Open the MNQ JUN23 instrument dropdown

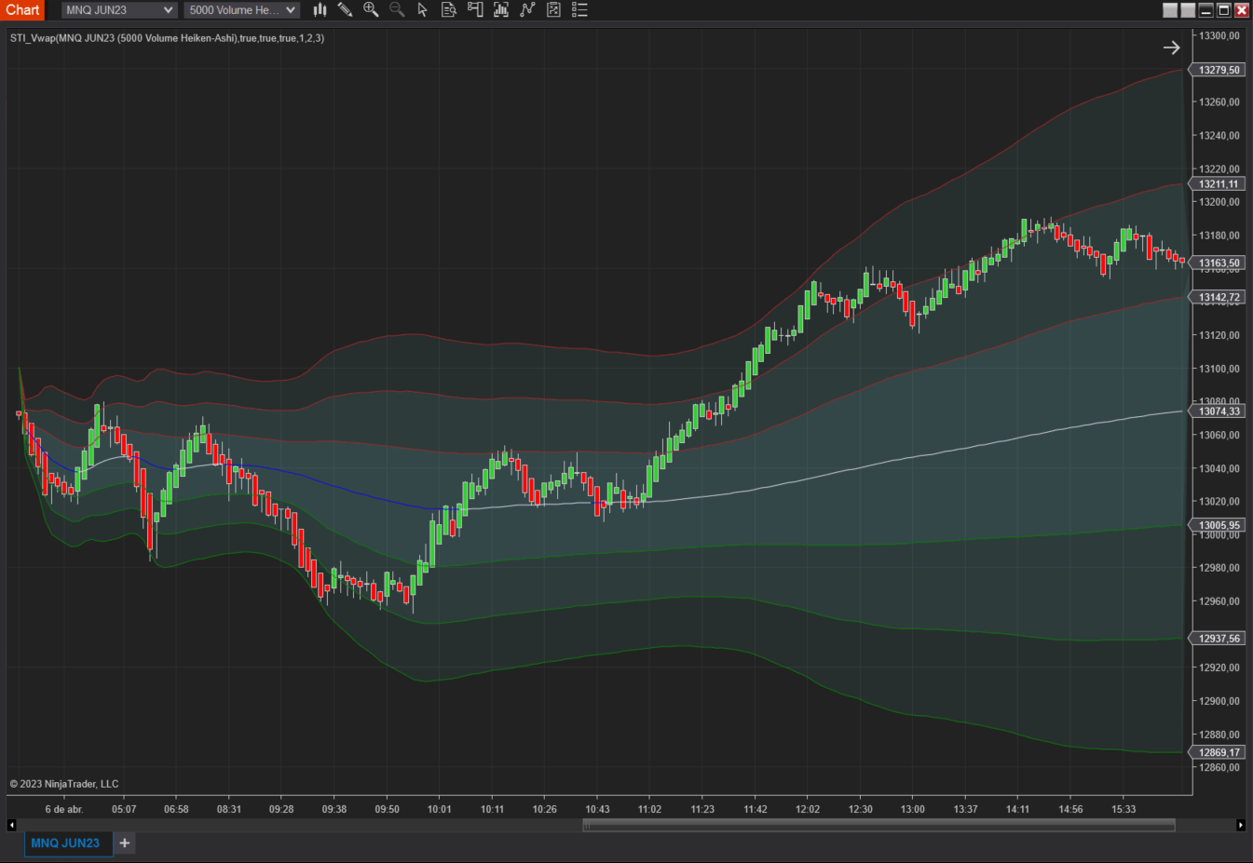119,10
